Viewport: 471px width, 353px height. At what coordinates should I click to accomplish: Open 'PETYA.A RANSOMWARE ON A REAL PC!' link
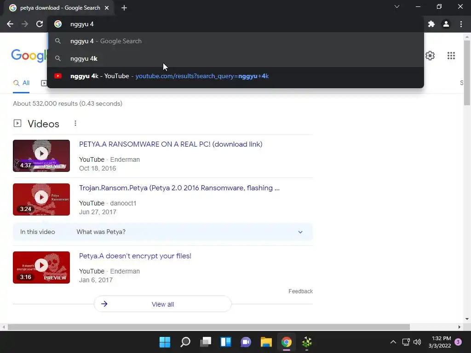171,144
